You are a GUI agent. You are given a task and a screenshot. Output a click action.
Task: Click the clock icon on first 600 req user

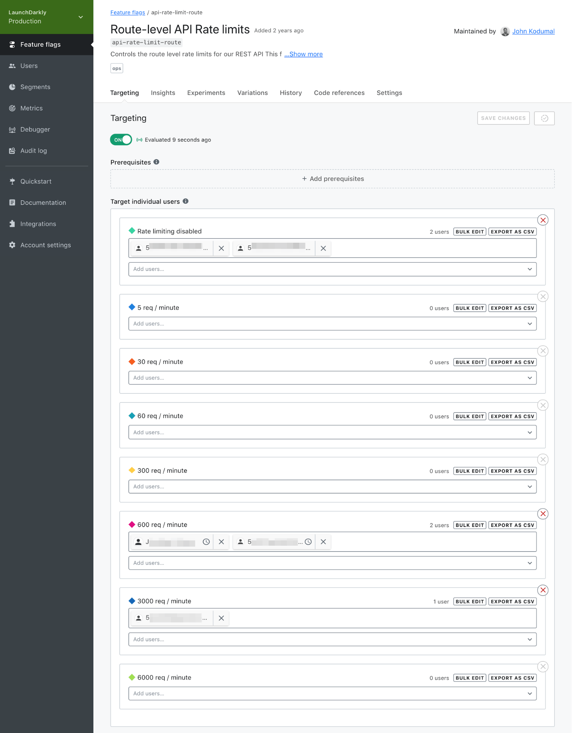point(206,542)
